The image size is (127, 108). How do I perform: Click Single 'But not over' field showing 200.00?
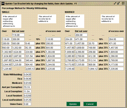pos(18,39)
